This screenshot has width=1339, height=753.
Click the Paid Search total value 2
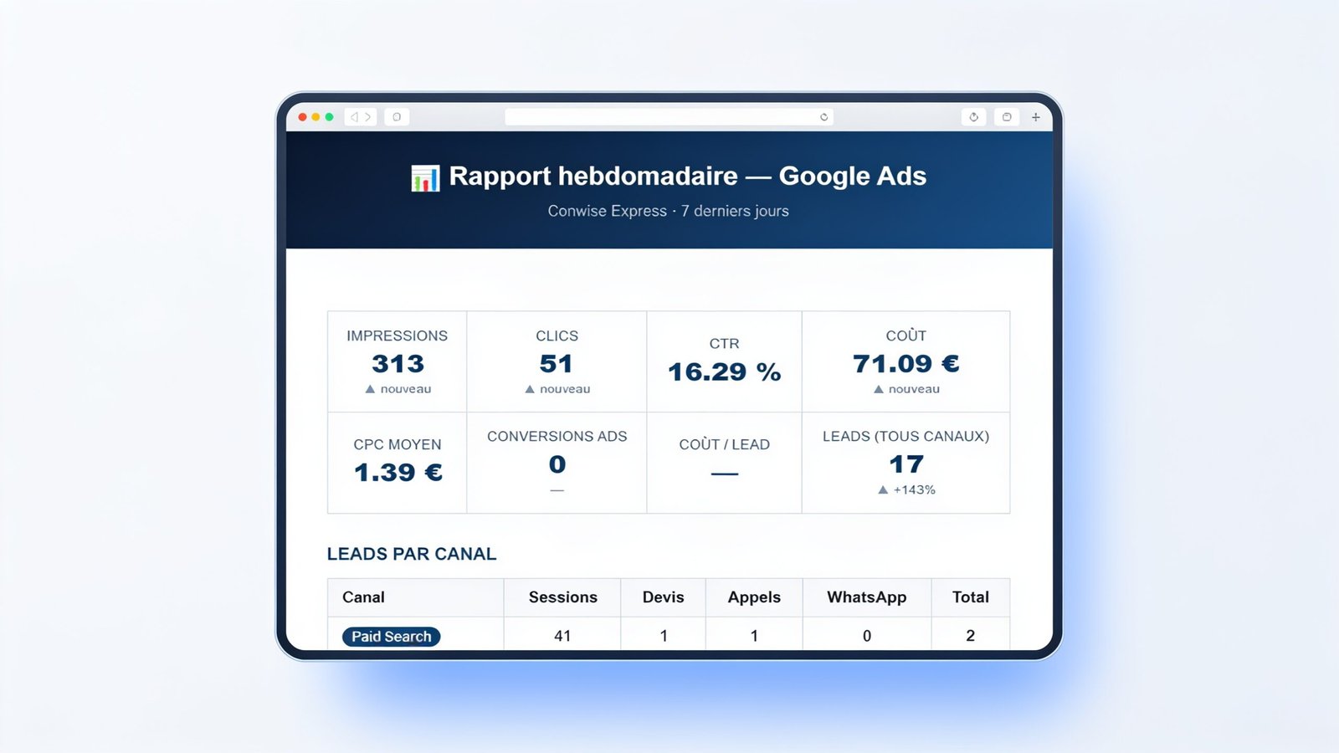(x=970, y=636)
